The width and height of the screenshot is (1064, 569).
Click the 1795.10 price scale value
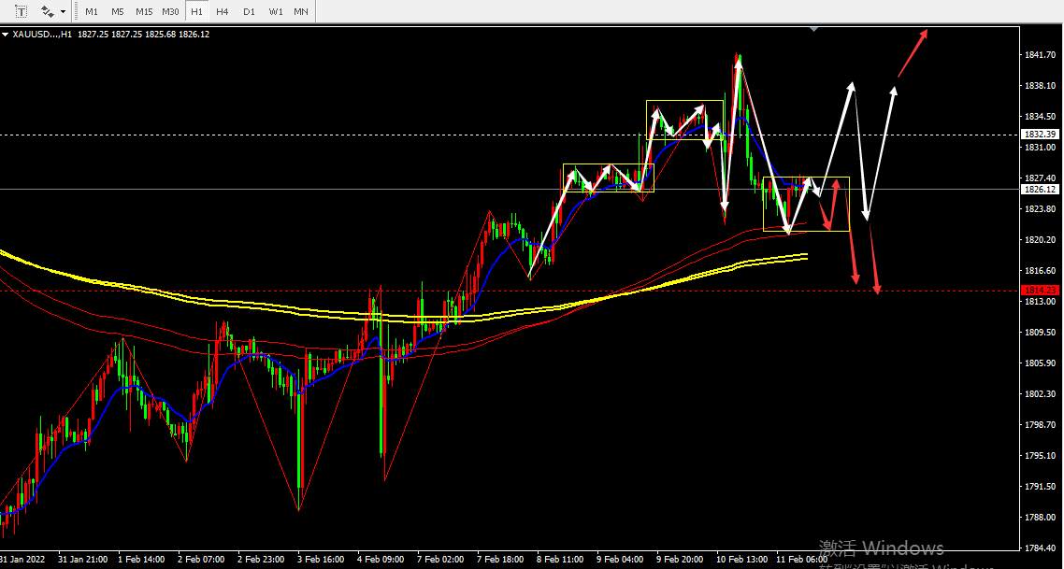1039,455
